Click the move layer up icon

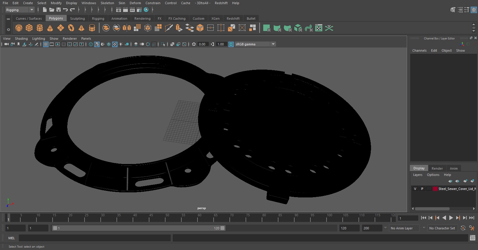coord(450,181)
